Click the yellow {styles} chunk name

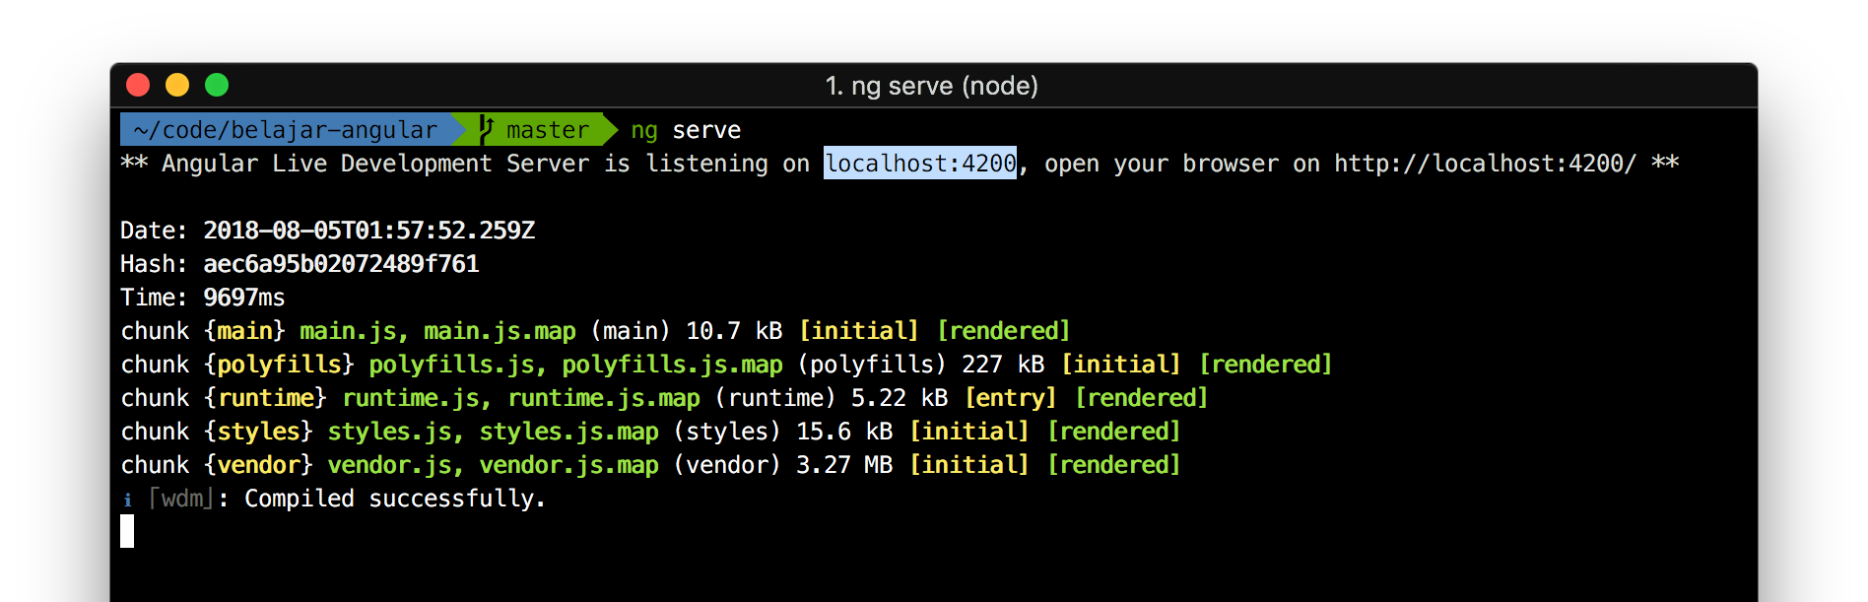coord(258,432)
